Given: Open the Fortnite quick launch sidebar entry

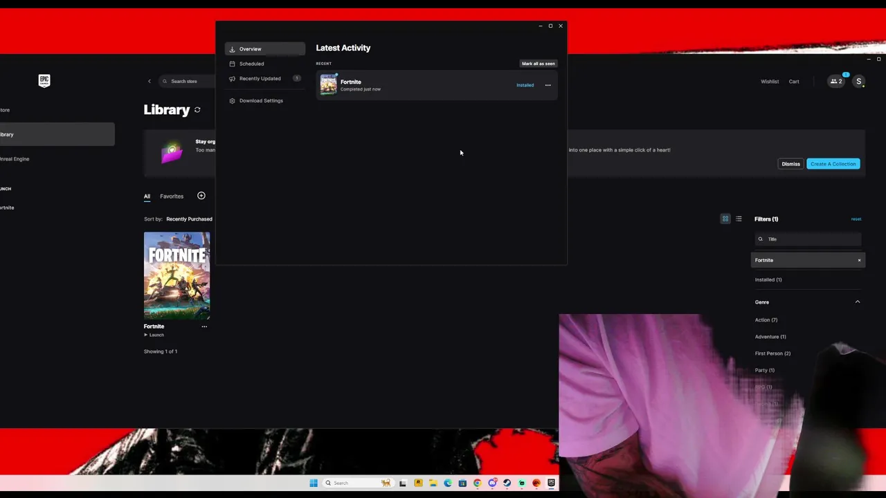Looking at the screenshot, I should (7, 207).
